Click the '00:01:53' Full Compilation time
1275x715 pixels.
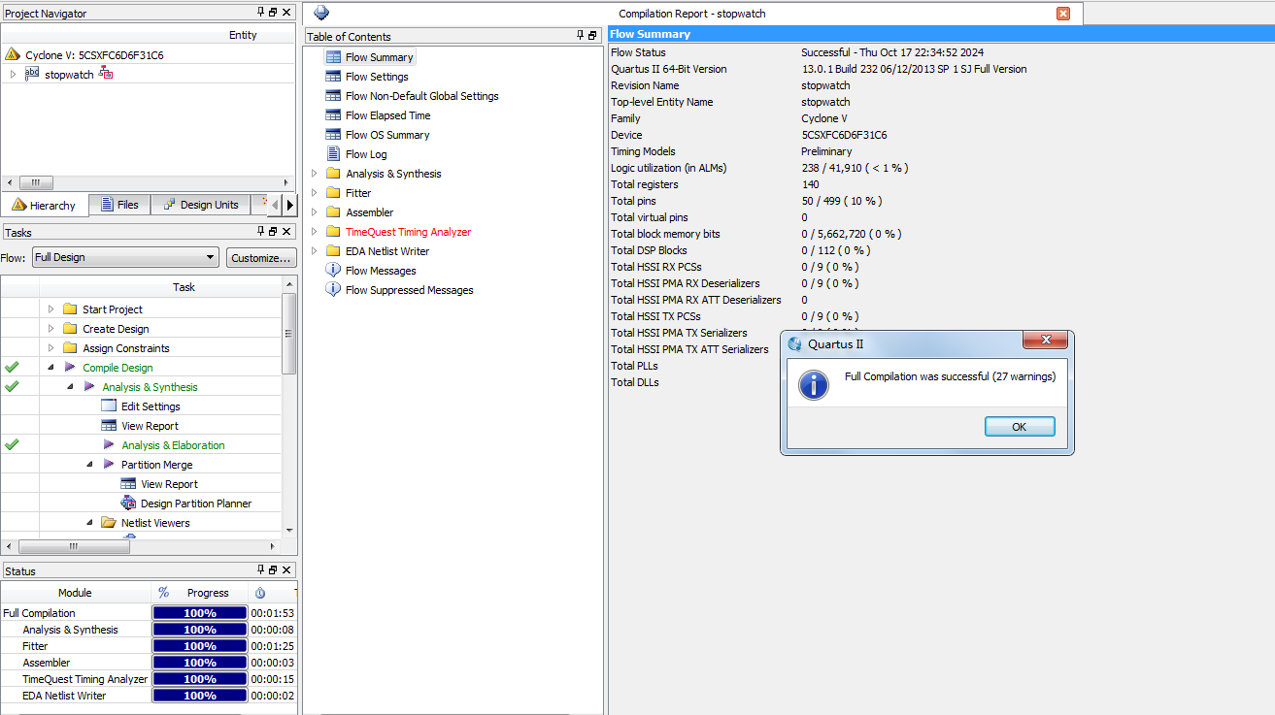coord(272,613)
